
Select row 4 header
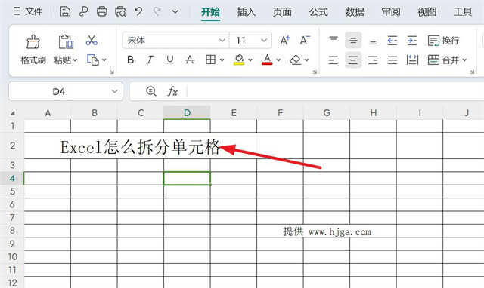(x=12, y=178)
